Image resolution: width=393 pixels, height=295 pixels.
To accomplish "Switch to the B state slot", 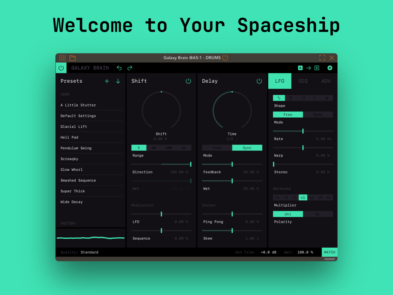I will click(x=317, y=68).
